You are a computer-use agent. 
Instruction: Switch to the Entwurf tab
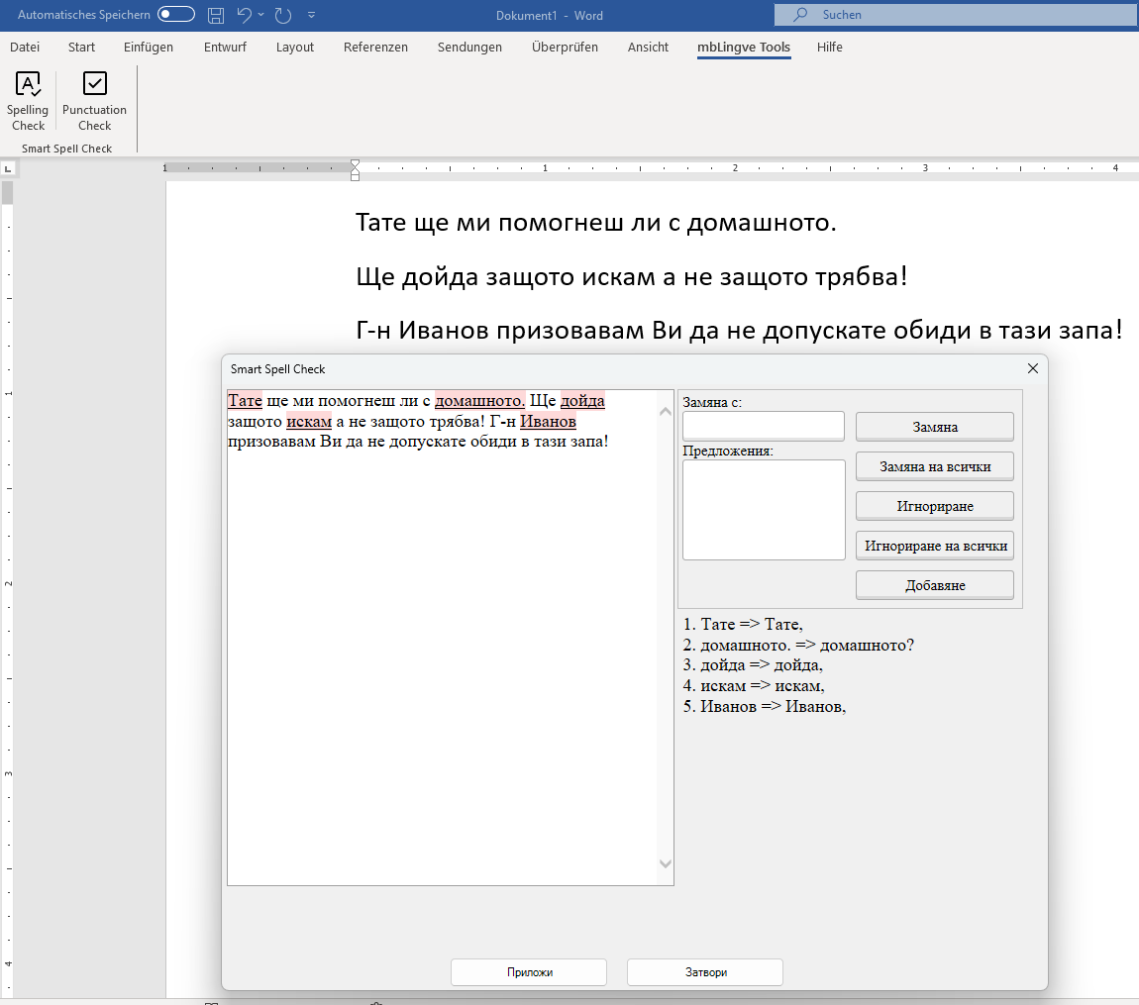point(225,48)
